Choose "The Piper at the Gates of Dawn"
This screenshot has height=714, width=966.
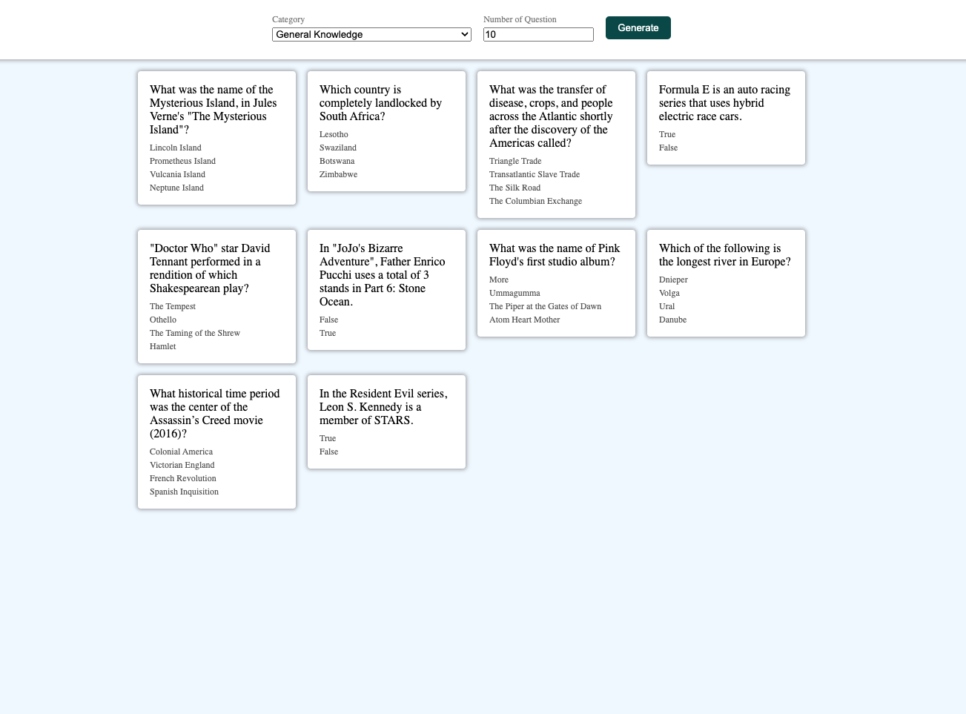tap(545, 306)
